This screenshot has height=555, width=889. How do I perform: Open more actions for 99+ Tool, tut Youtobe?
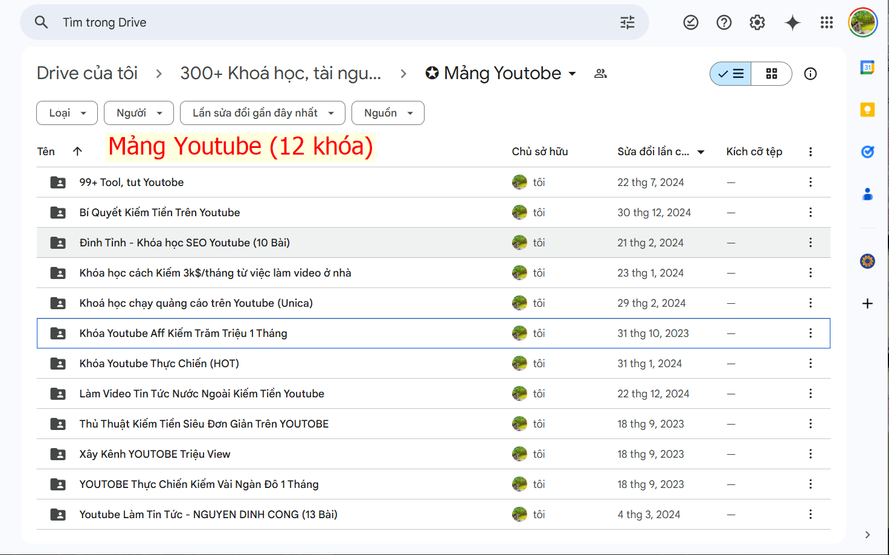tap(810, 182)
